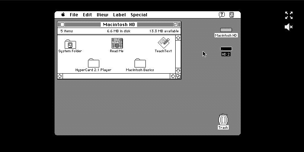Click the Macintosh Basics label text
304x152 pixels.
click(x=140, y=70)
